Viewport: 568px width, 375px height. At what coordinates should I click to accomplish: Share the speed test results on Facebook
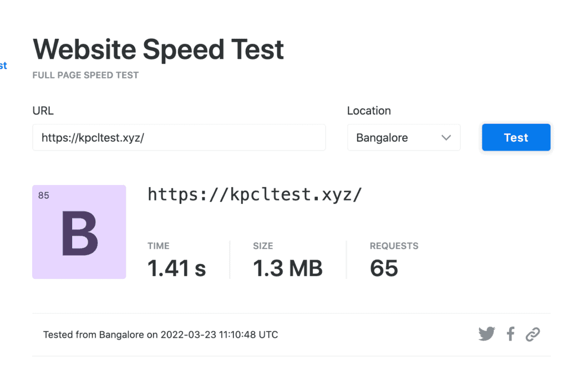click(x=510, y=334)
